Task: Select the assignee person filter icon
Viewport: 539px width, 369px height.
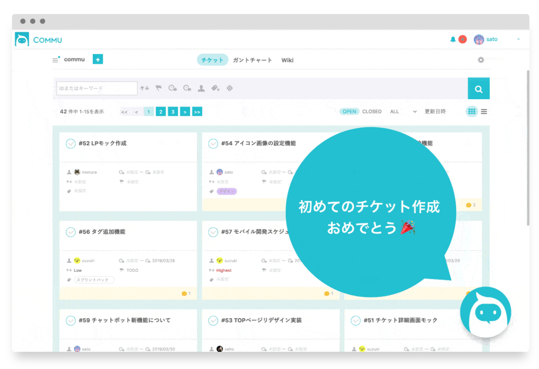Action: click(201, 88)
